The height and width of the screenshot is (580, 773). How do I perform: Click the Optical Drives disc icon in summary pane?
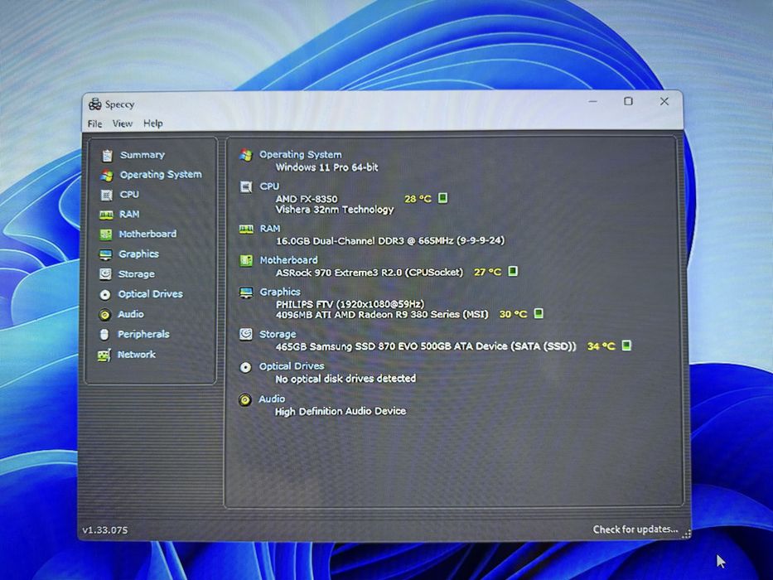coord(245,367)
